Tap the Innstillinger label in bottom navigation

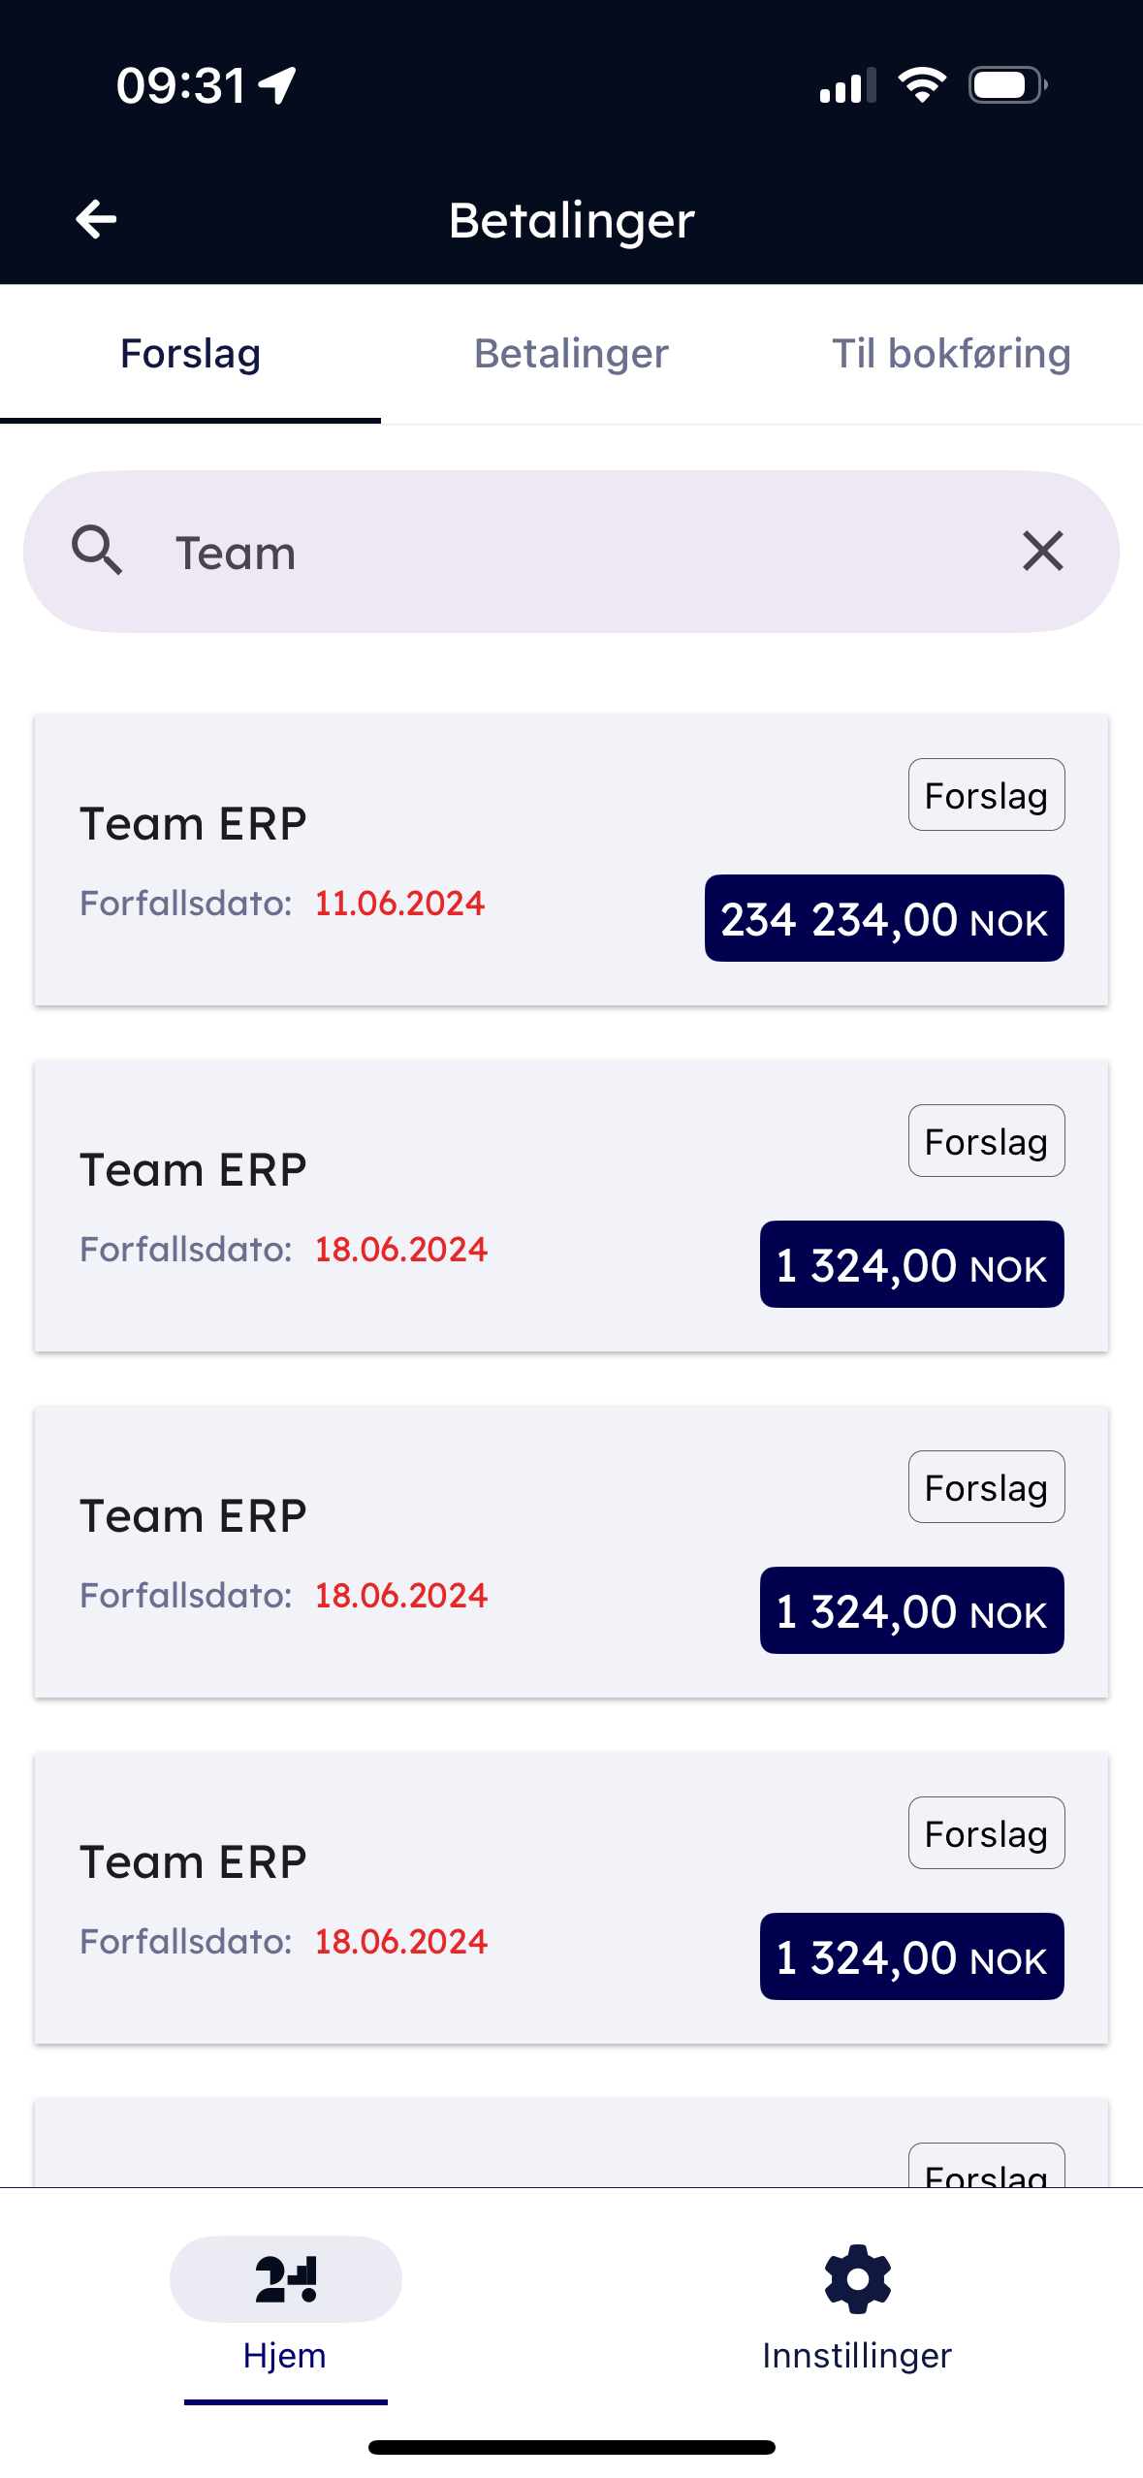point(857,2355)
